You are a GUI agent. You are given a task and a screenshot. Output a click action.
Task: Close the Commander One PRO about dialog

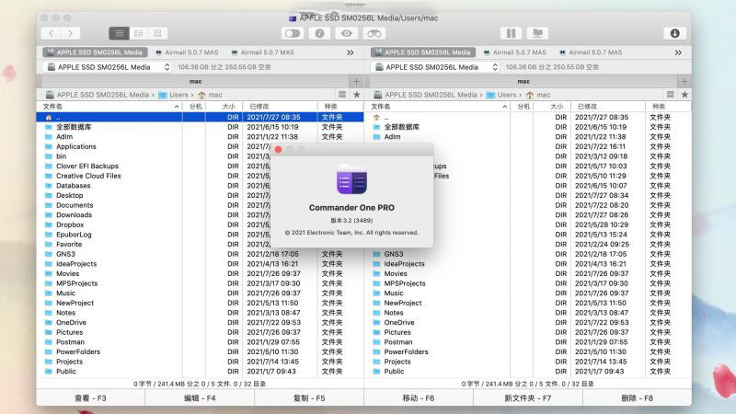278,149
